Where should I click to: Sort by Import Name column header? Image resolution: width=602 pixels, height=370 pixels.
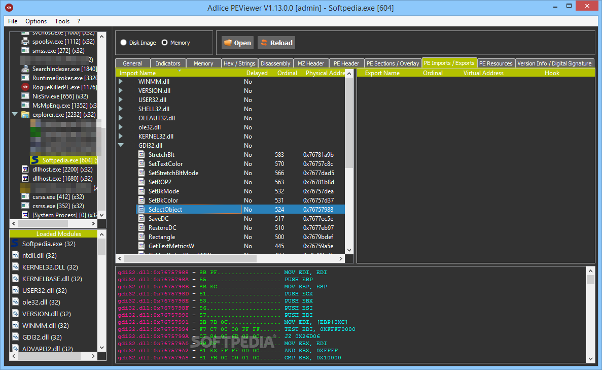point(137,73)
